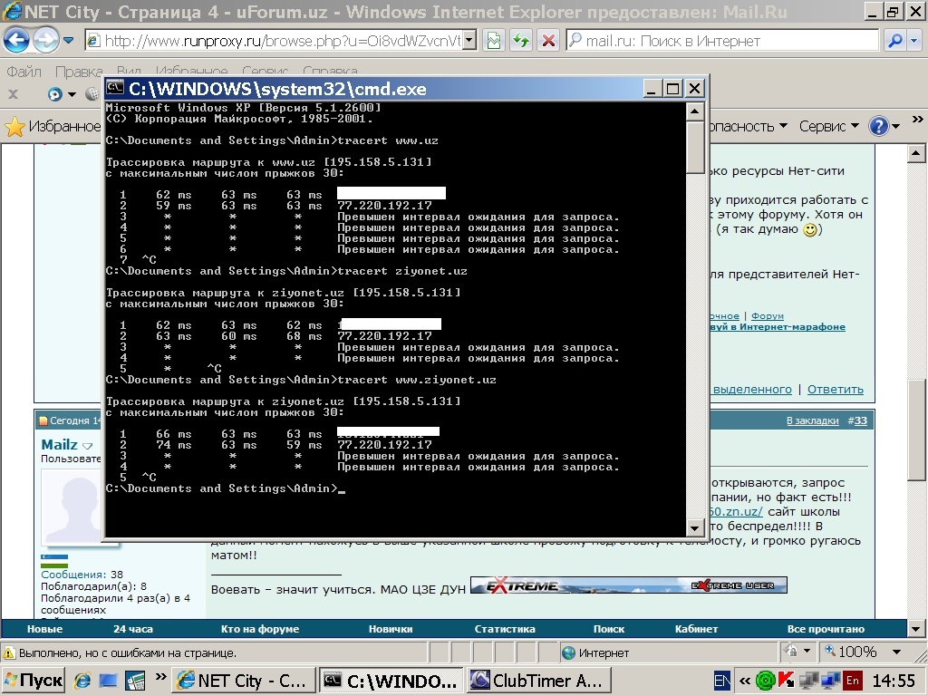The width and height of the screenshot is (928, 696).
Task: Open the Поиск forum nav item
Action: click(x=609, y=629)
